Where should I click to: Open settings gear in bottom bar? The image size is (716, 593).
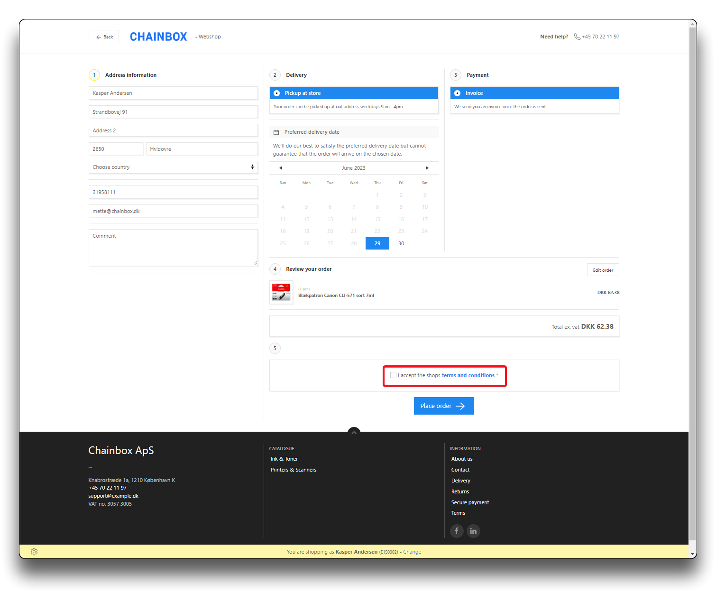pos(34,552)
